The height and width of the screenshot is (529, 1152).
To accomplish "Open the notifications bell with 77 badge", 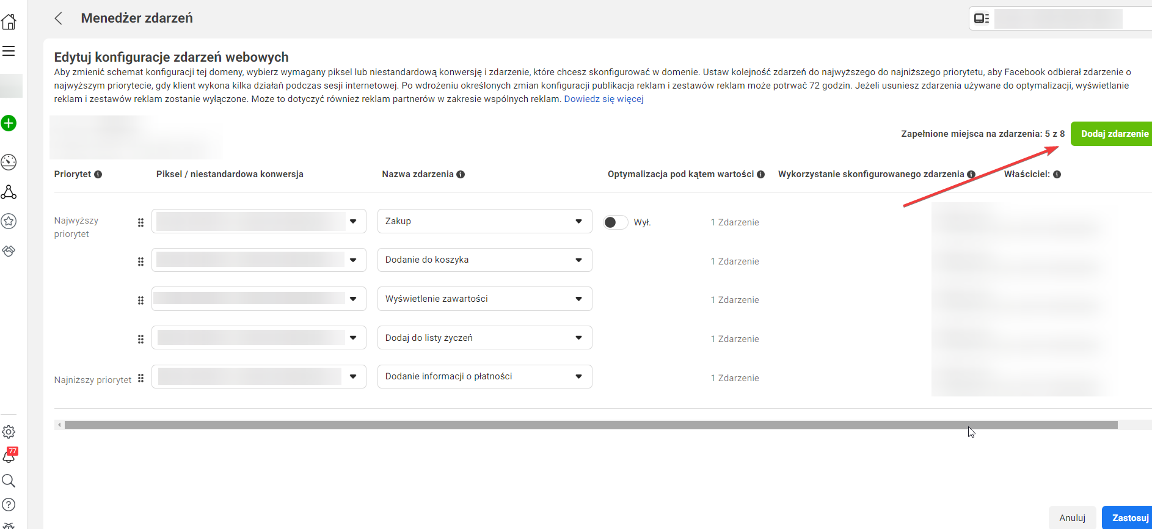I will click(9, 455).
